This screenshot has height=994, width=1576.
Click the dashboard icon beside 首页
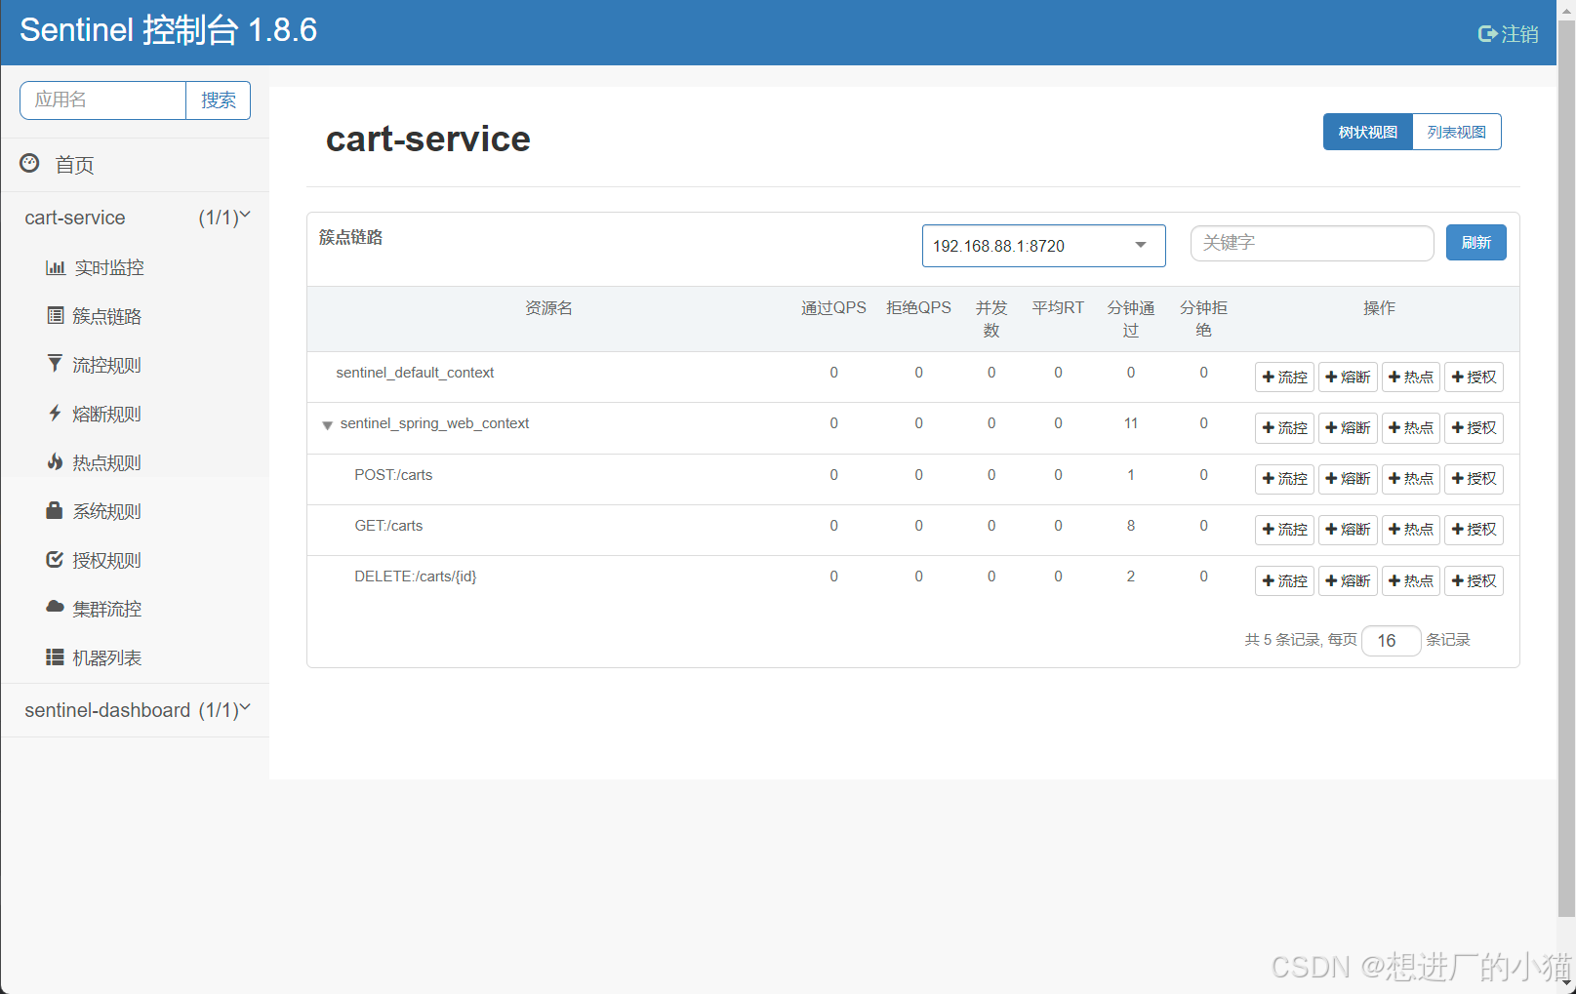click(x=29, y=163)
